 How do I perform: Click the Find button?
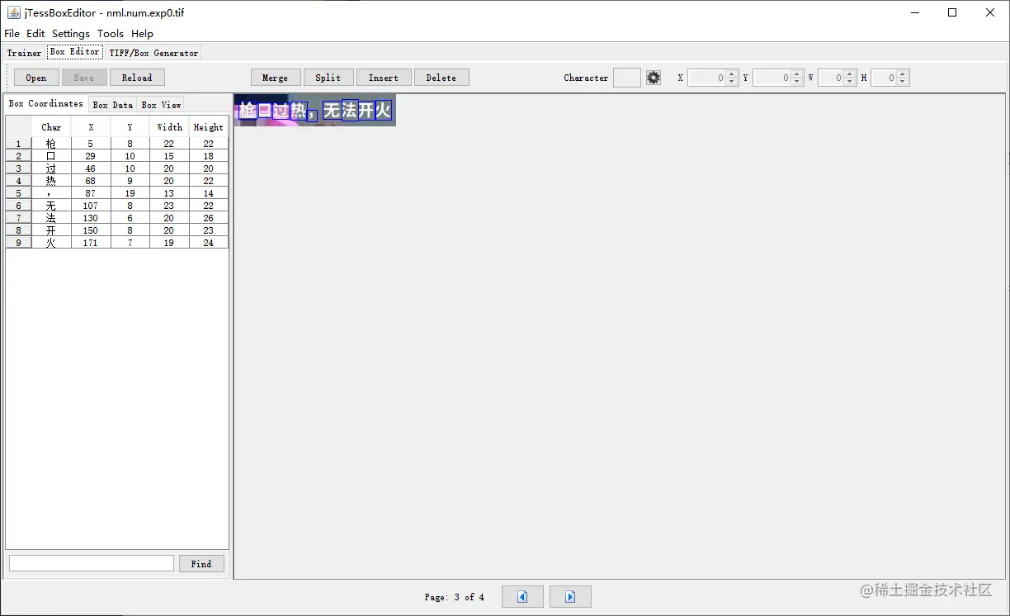tap(201, 564)
